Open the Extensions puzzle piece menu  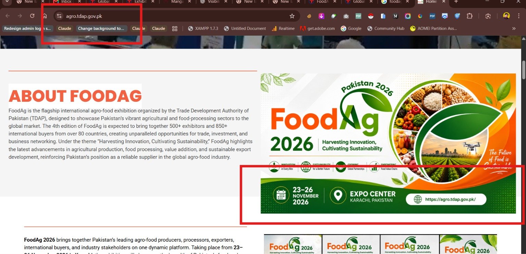[469, 16]
